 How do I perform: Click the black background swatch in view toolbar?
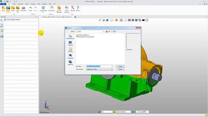pos(143,20)
